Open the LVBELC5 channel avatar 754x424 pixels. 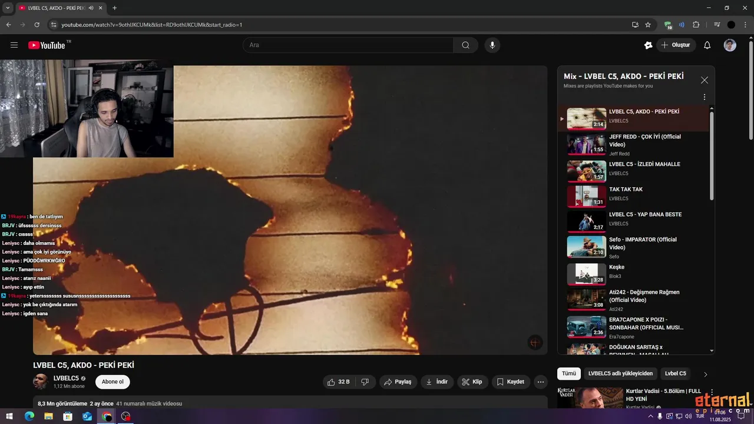(x=41, y=382)
